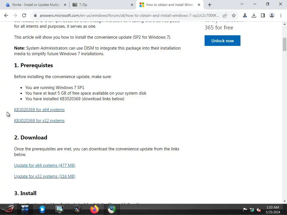The image size is (287, 215).
Task: Bookmark this tab with the star
Action: (234, 16)
